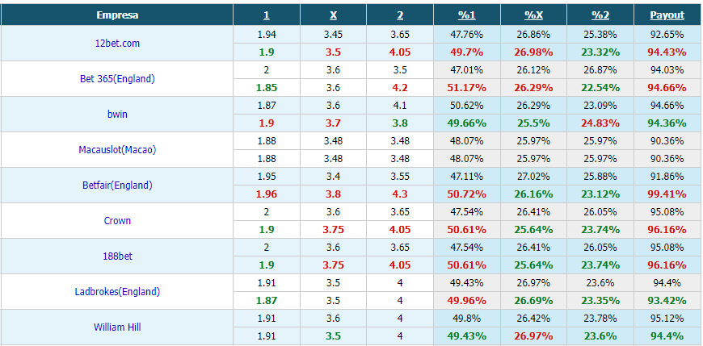Image resolution: width=703 pixels, height=346 pixels.
Task: Select bwin %X value 25.5%
Action: [533, 123]
